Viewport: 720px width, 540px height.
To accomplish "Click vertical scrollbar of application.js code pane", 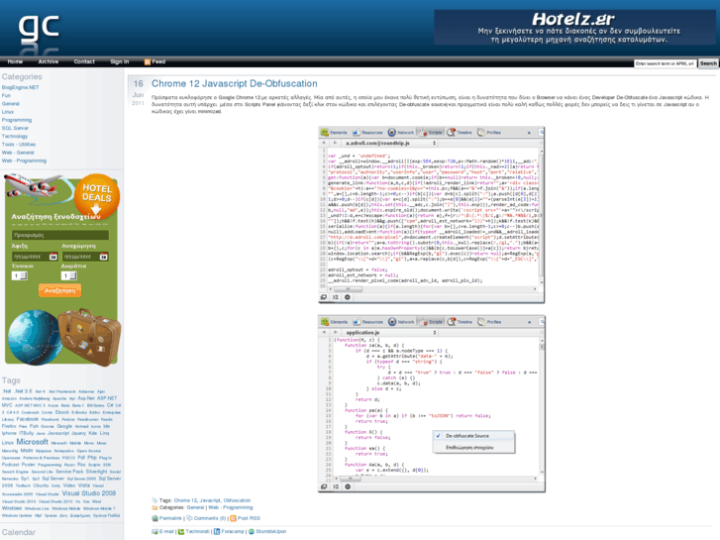I will pos(542,406).
